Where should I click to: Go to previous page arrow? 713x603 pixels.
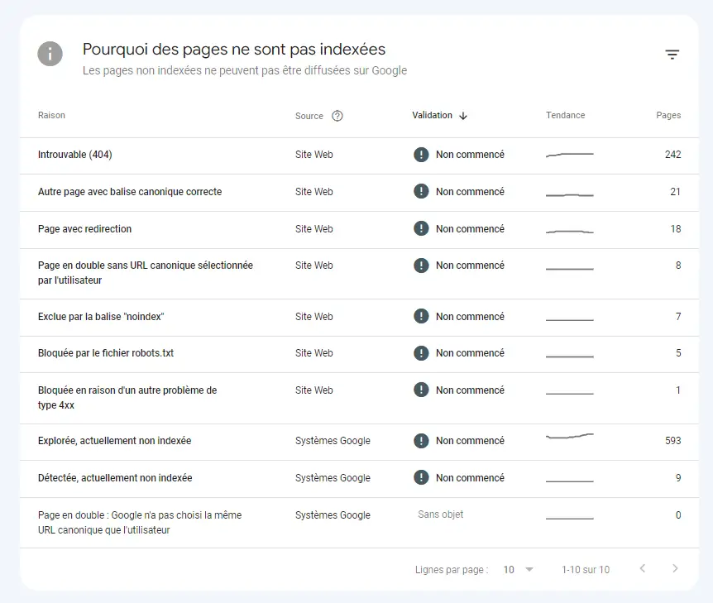pyautogui.click(x=643, y=568)
